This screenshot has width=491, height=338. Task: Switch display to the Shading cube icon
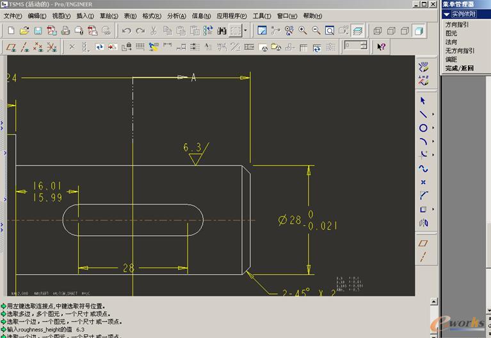tap(419, 31)
